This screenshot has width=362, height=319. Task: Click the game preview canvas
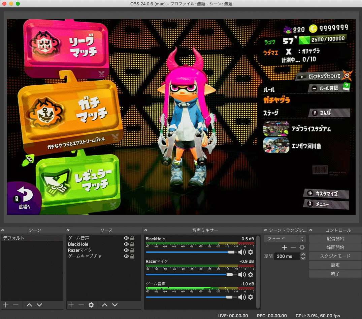tap(181, 117)
